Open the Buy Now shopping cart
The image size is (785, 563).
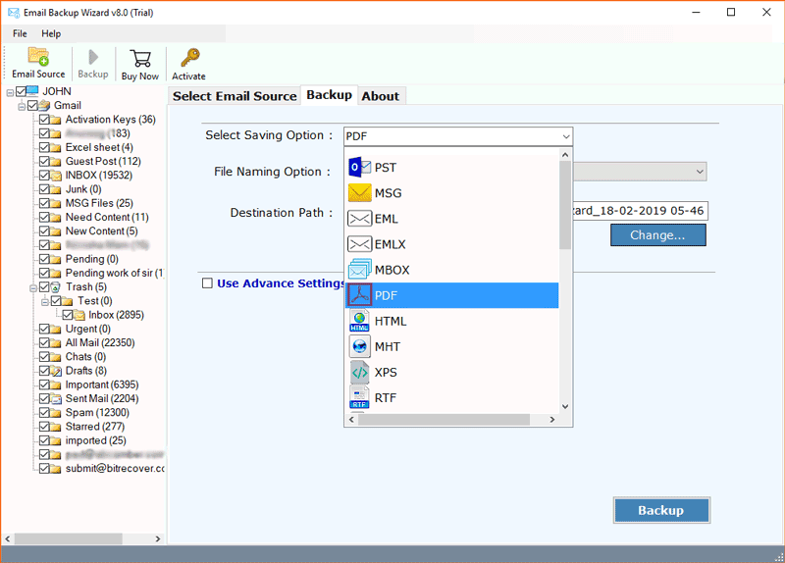pos(140,58)
